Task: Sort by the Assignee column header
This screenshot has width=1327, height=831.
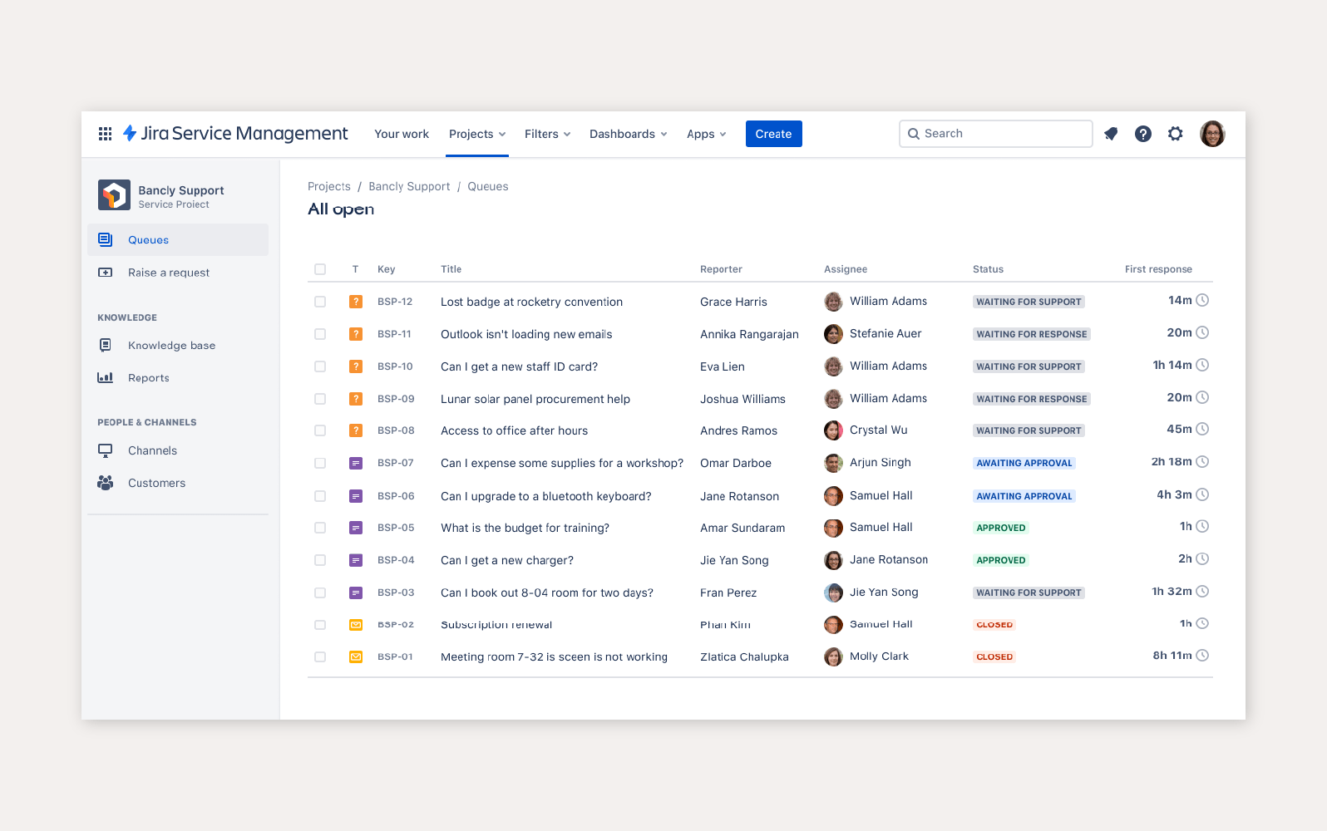Action: [x=846, y=269]
